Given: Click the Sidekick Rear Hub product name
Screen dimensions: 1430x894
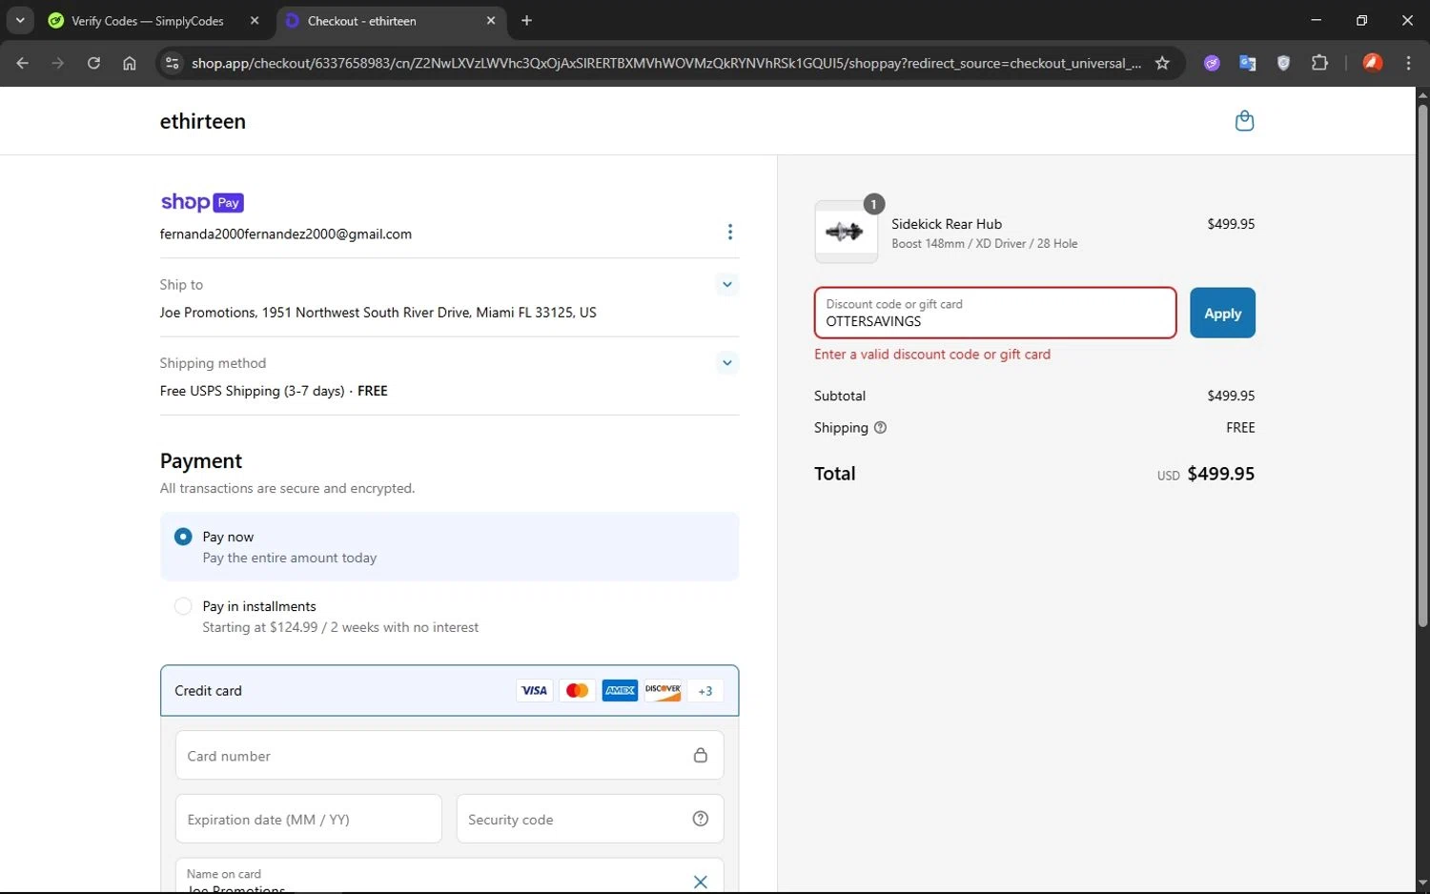Looking at the screenshot, I should pyautogui.click(x=947, y=224).
